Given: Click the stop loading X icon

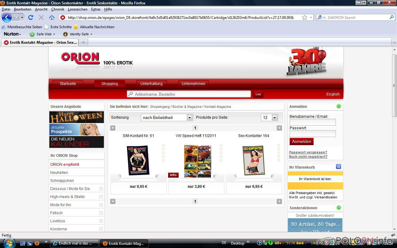Looking at the screenshot, I should tap(41, 17).
